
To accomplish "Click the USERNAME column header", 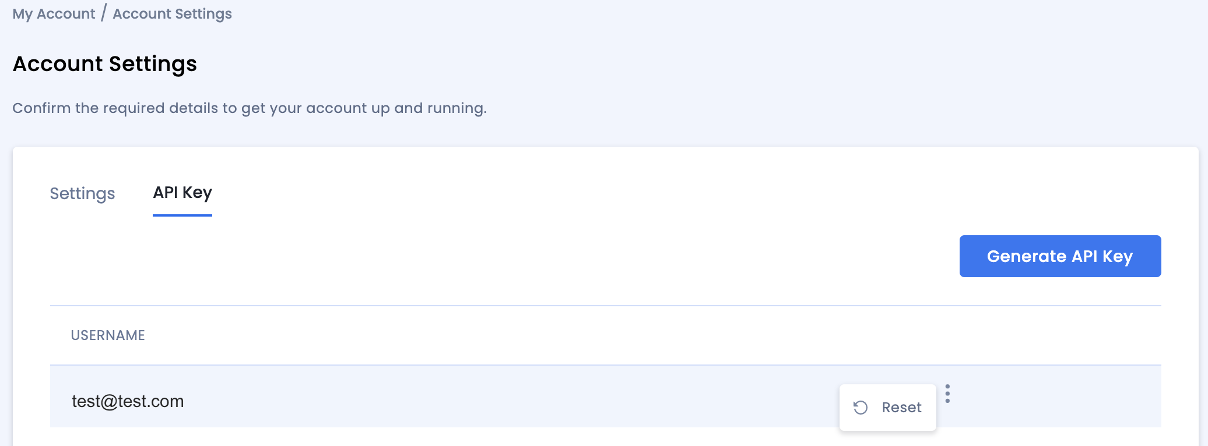I will tap(108, 335).
